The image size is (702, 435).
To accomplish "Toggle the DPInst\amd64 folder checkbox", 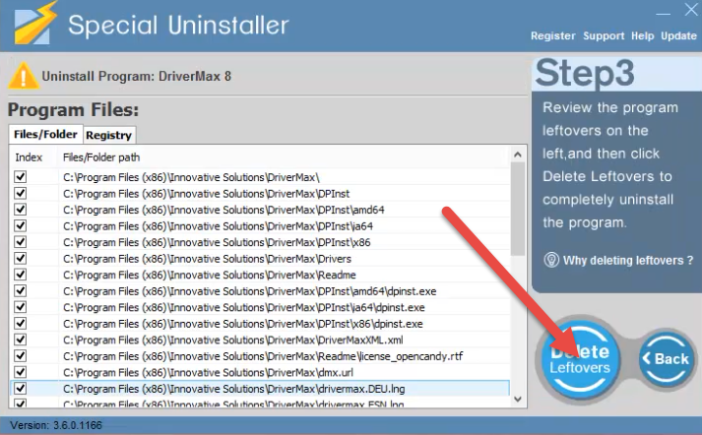I will coord(20,210).
